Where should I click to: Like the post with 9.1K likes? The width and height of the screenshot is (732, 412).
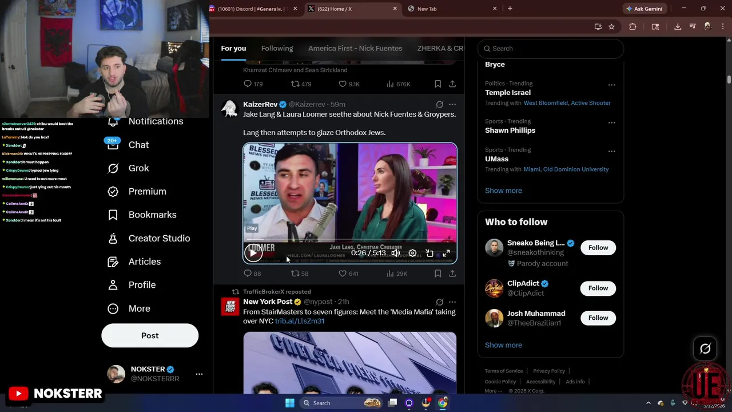[349, 84]
